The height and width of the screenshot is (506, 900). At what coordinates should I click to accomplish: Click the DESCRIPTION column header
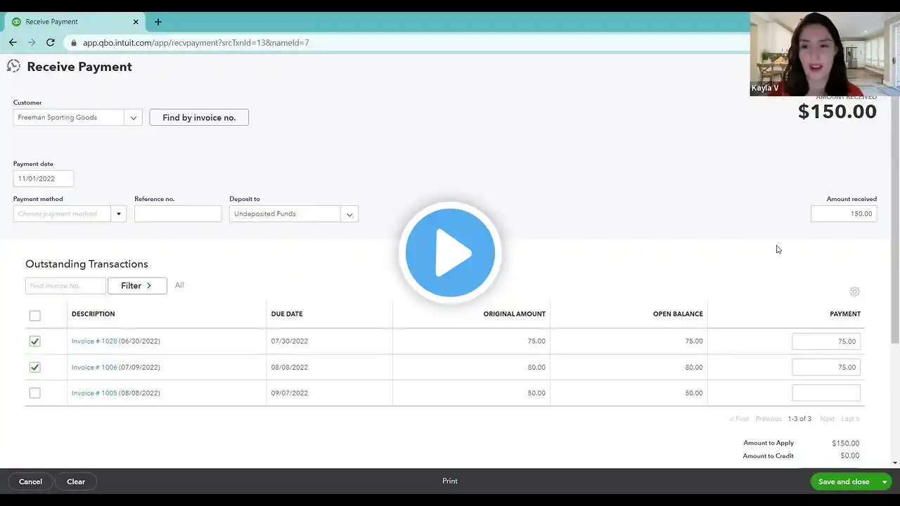(x=93, y=314)
